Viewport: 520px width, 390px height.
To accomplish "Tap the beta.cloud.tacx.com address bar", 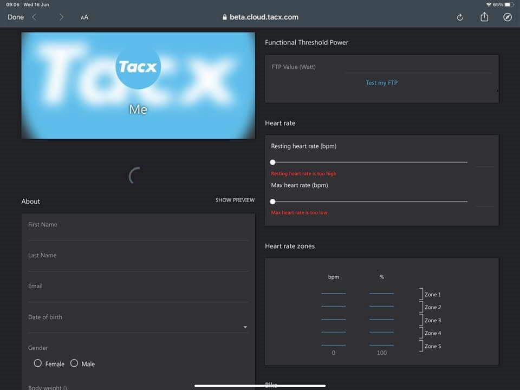I will click(x=261, y=17).
